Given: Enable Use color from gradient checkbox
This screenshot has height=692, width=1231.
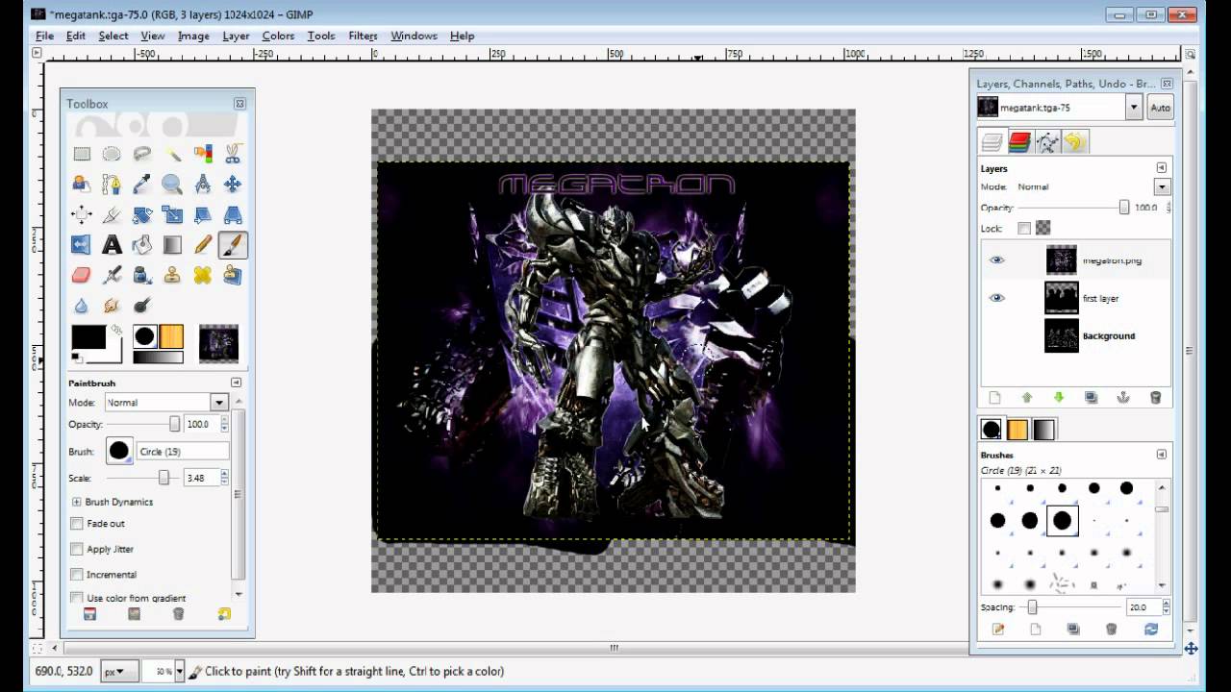Looking at the screenshot, I should click(77, 598).
